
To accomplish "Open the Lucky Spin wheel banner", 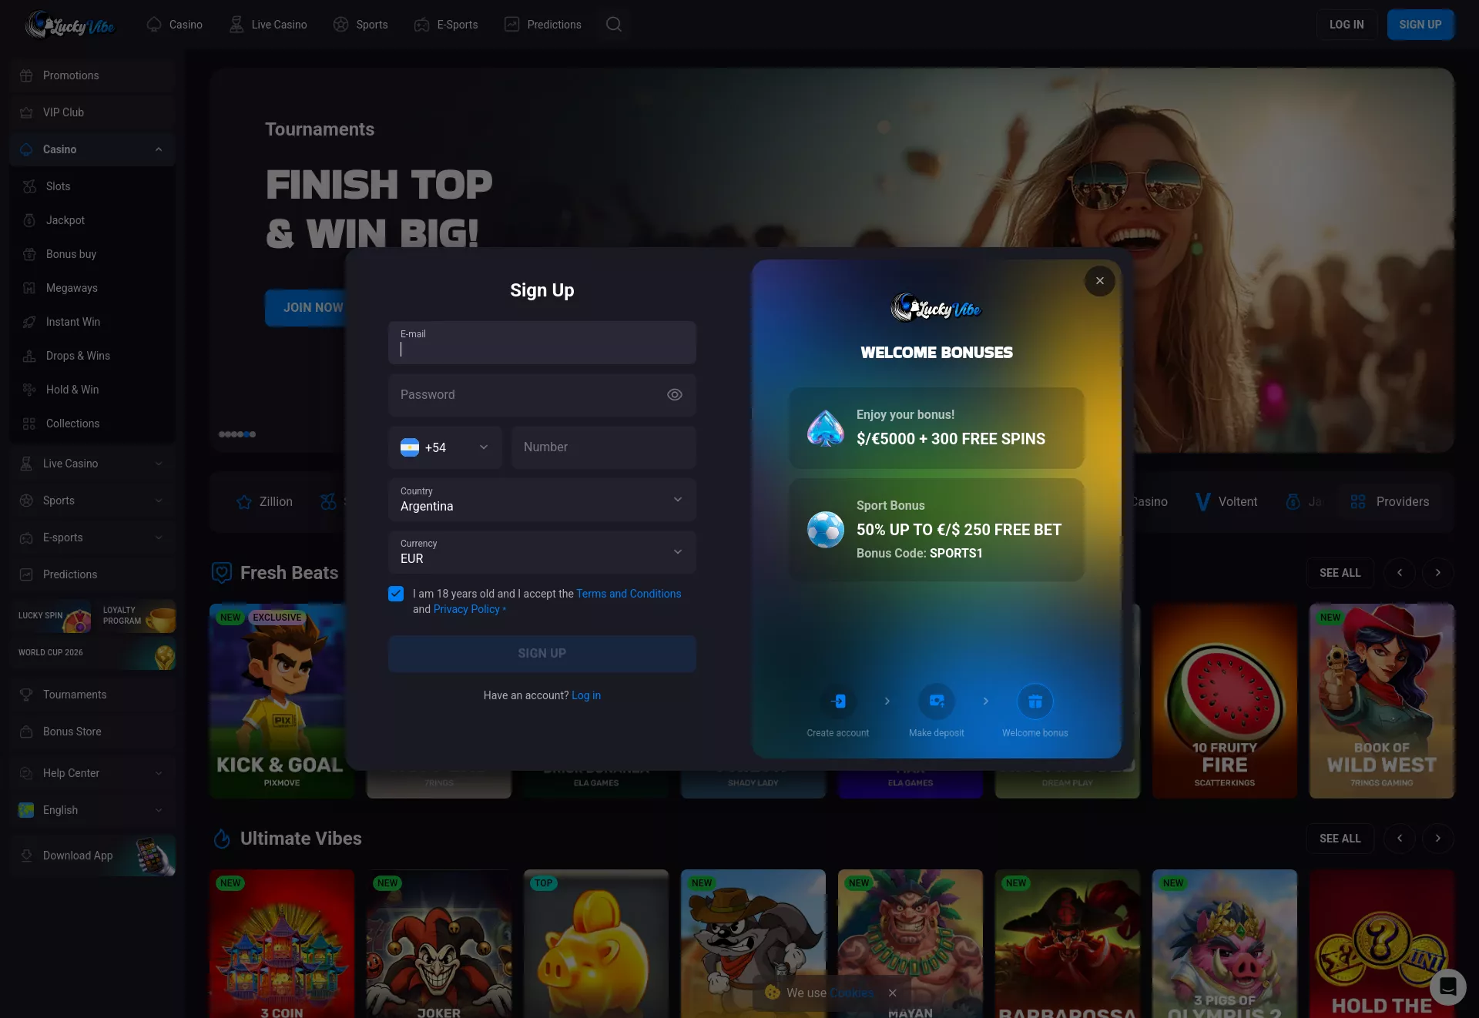I will tap(51, 616).
